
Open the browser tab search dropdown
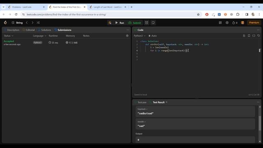point(4,7)
